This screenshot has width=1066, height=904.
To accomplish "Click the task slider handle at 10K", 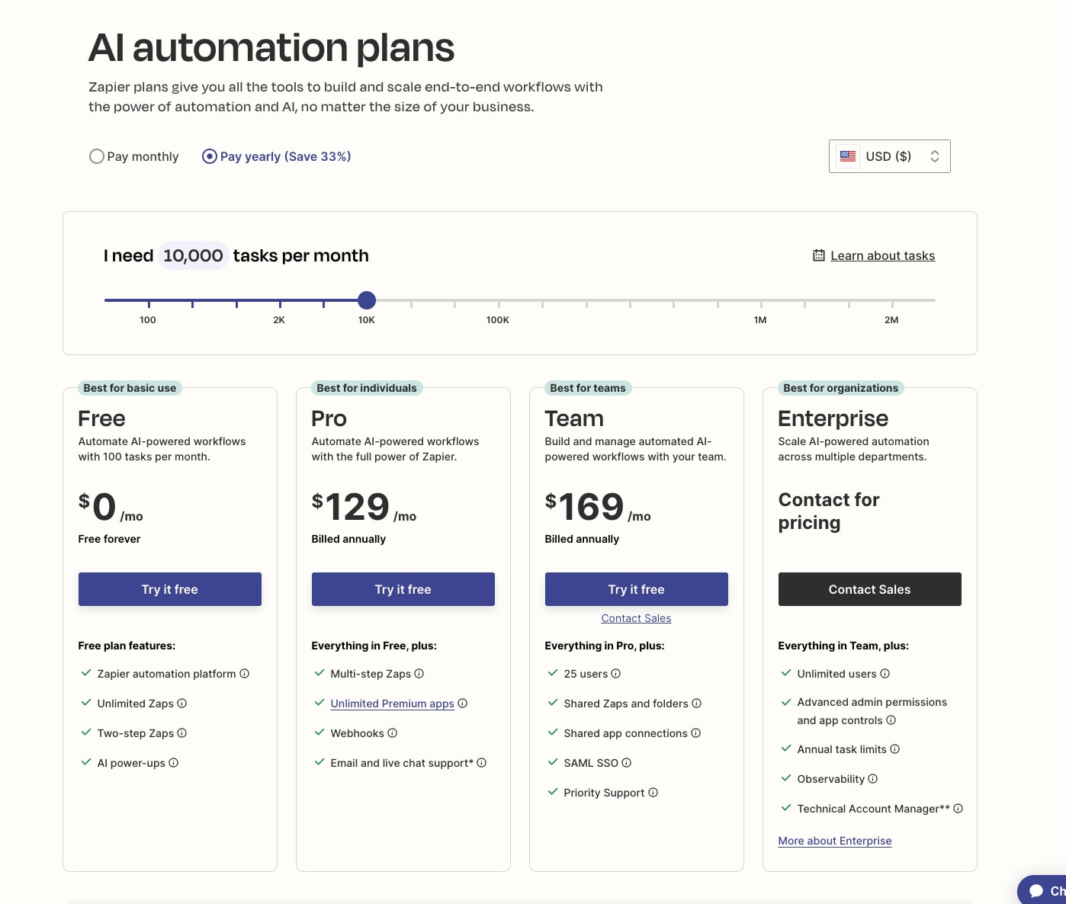I will [367, 300].
